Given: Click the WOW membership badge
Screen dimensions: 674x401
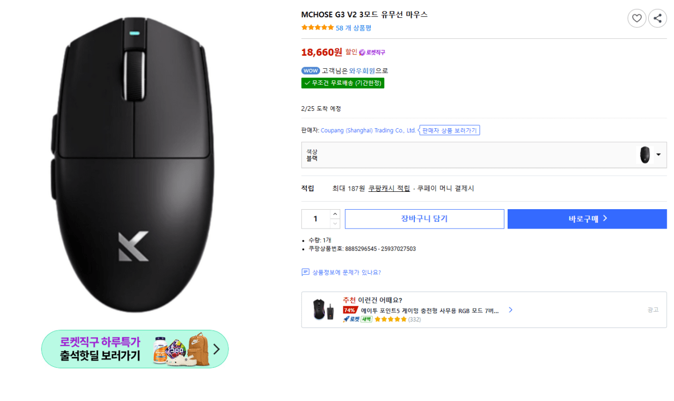Looking at the screenshot, I should click(x=311, y=71).
